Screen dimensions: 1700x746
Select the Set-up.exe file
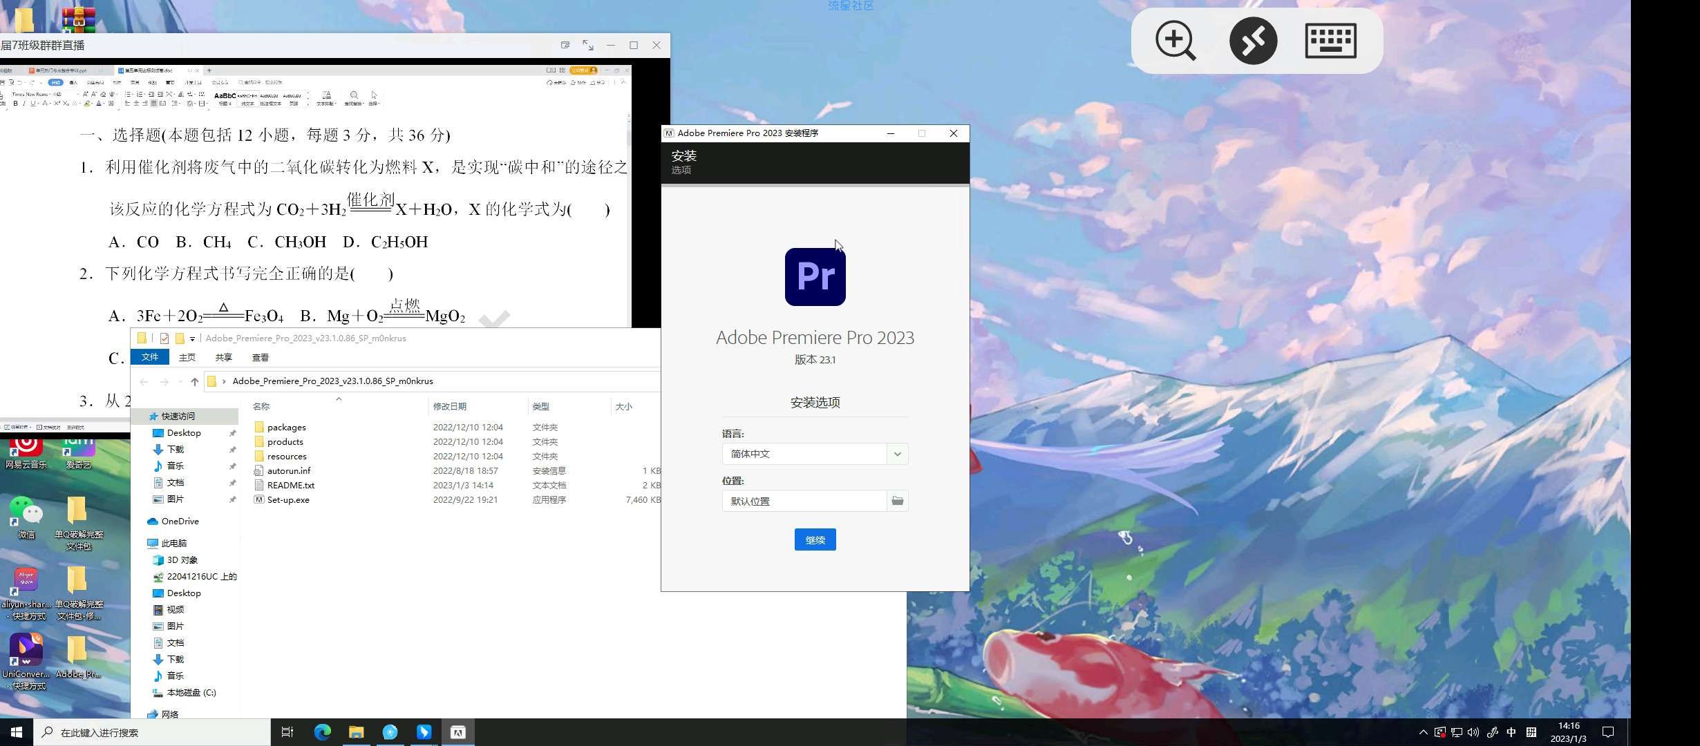coord(288,500)
